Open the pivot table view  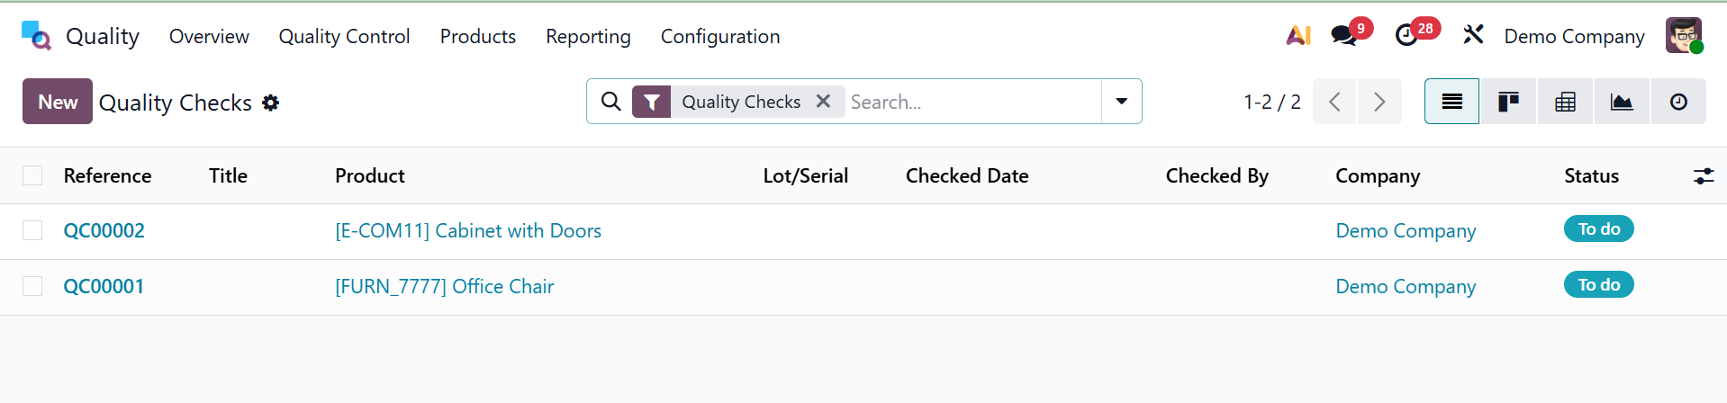coord(1565,102)
